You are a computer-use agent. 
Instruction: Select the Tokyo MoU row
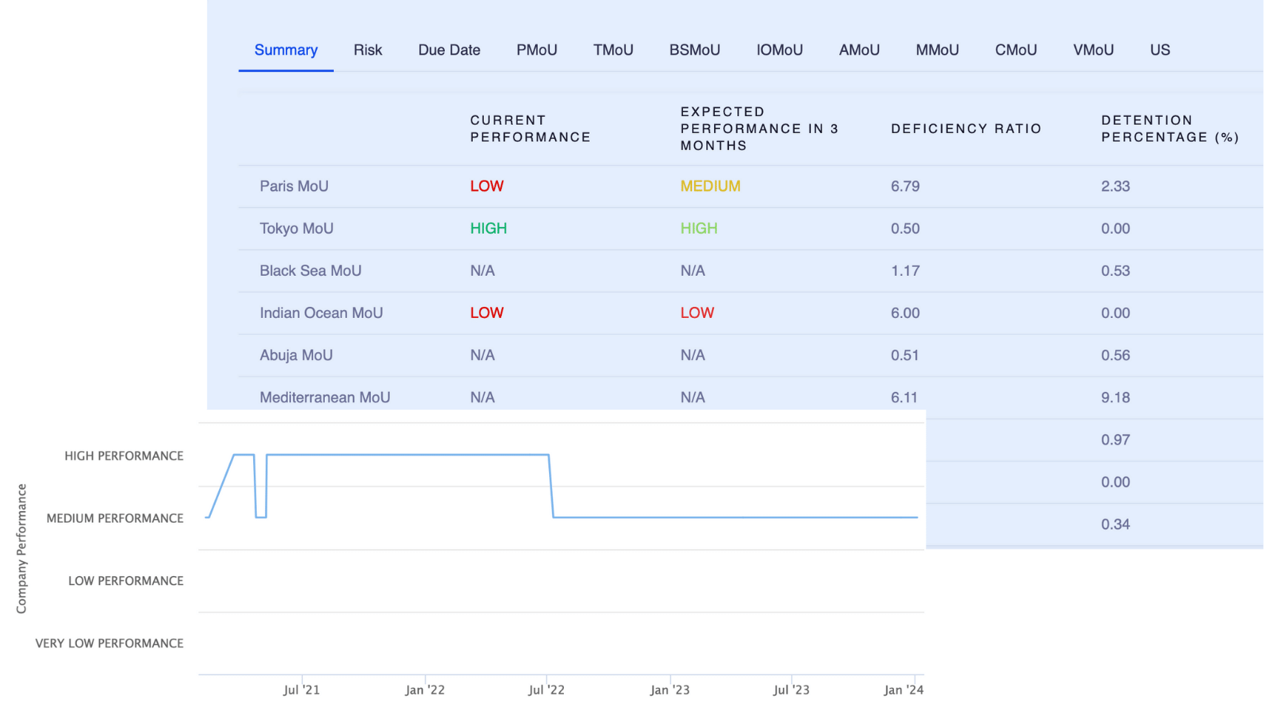coord(296,229)
